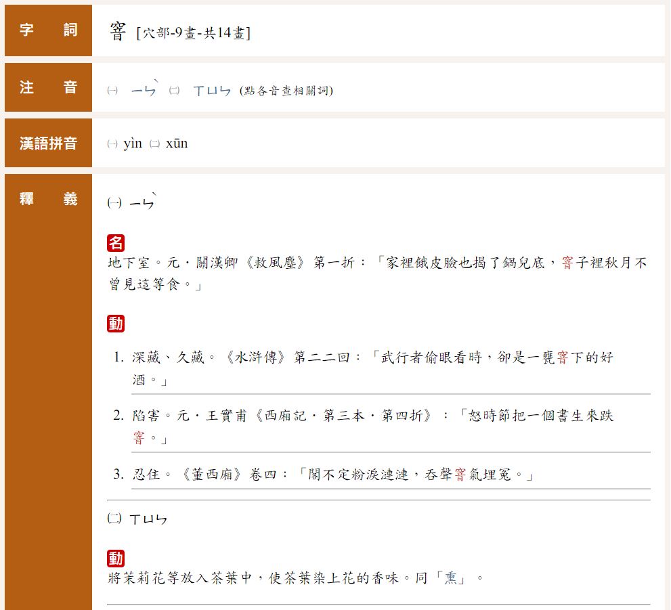
Task: Click the 動 badge above the 茉莉花 definition
Action: click(x=116, y=558)
